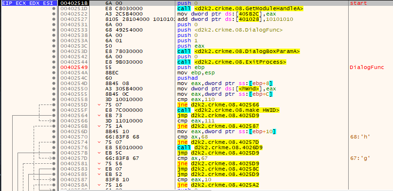Toggle breakpoint dot beside address 00402549
This screenshot has width=393, height=191.
click(x=54, y=67)
